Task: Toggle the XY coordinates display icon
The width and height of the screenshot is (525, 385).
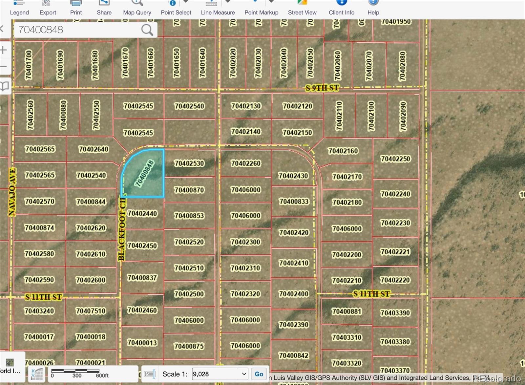Action: pos(36,374)
